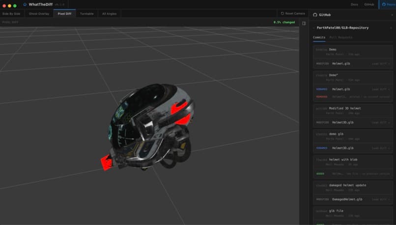Click the REMOVED file row label
Viewport: 396px width, 225px height.
tap(321, 96)
